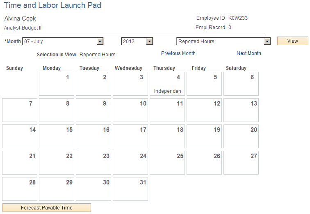
Task: Select July 26 calendar cell
Action: [204, 163]
